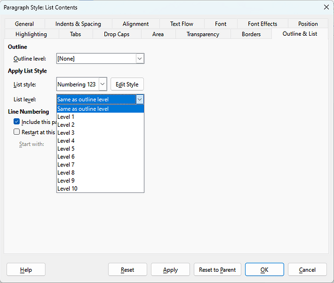Click the Reset to Parent button
The width and height of the screenshot is (334, 283).
[x=217, y=269]
